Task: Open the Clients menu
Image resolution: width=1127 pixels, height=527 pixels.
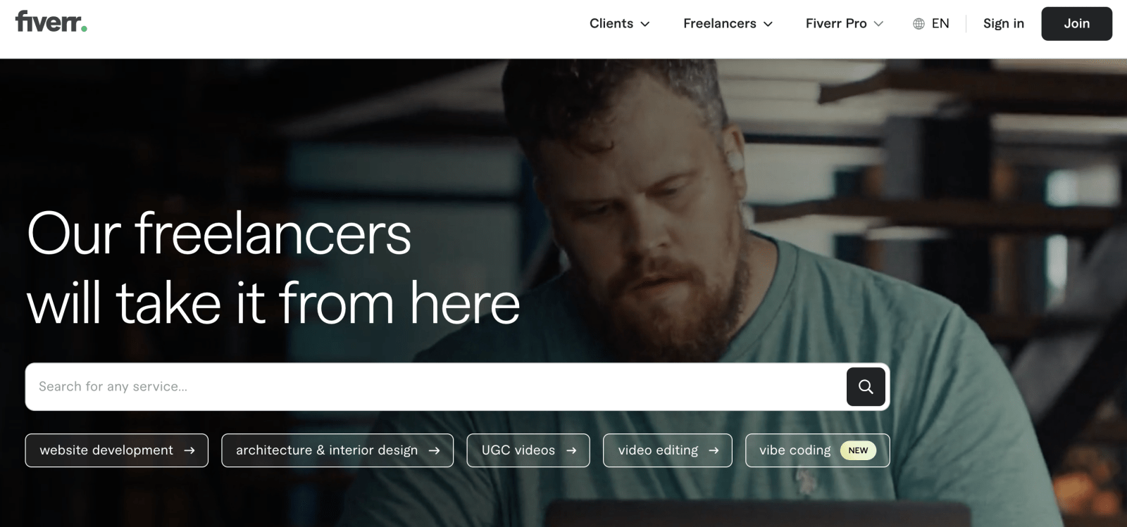Action: (620, 23)
